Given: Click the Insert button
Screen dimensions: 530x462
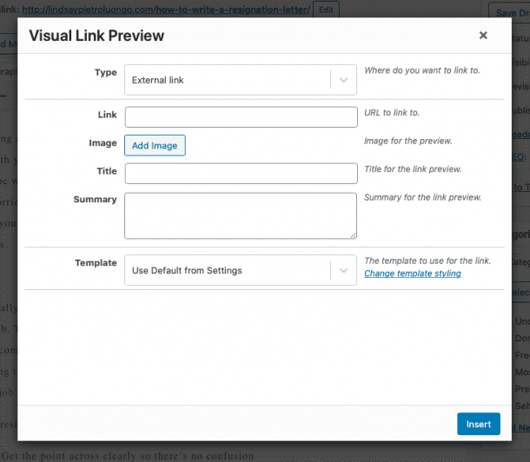Looking at the screenshot, I should click(479, 424).
